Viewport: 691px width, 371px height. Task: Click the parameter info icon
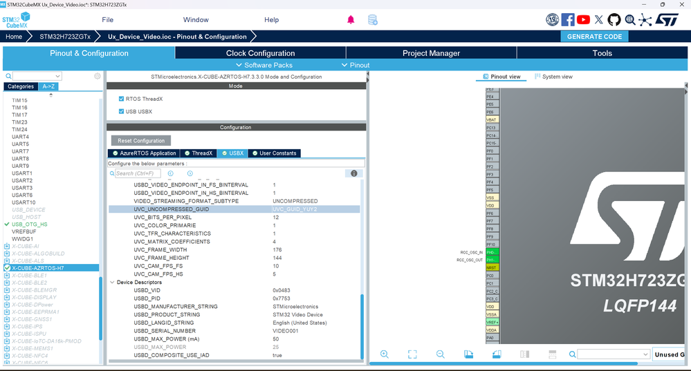354,173
